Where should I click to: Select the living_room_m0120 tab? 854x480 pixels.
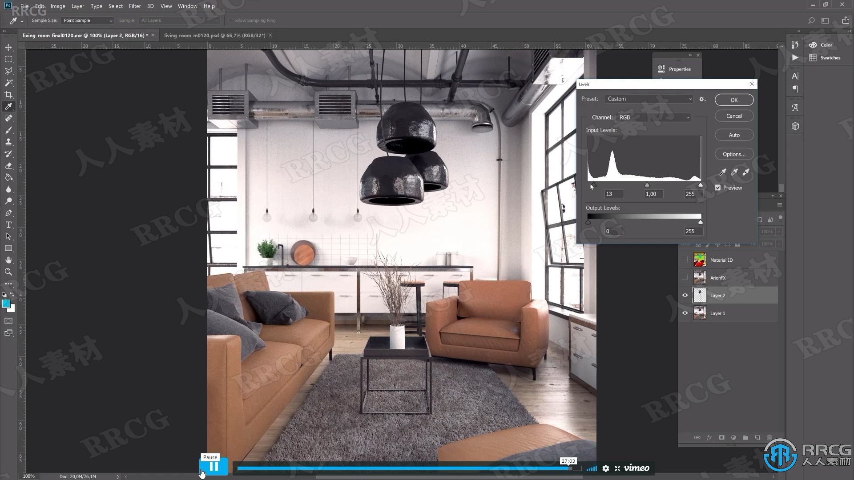[x=214, y=35]
